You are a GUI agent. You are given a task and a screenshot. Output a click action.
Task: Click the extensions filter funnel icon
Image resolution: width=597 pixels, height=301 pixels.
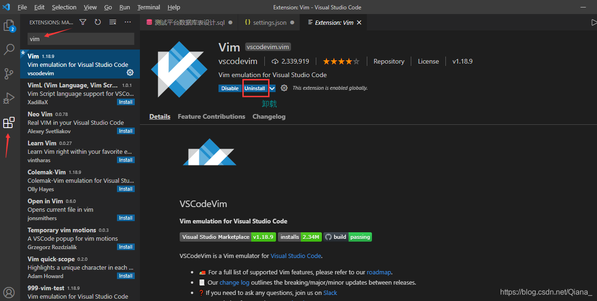[x=83, y=22]
